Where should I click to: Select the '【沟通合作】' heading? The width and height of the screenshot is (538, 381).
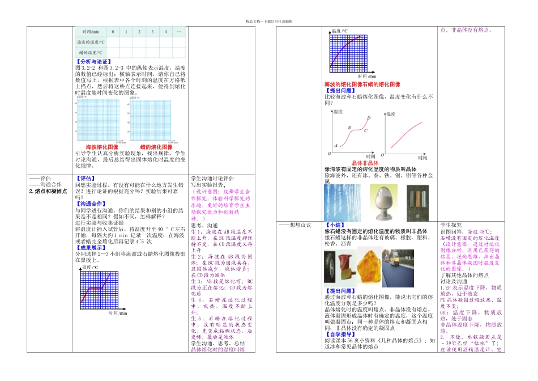coord(91,204)
